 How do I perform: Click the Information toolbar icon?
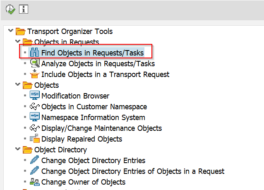24,10
